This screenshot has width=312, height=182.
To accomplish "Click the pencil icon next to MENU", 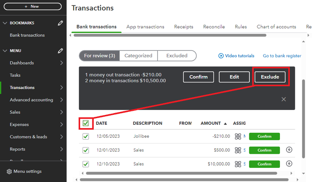I will (60, 51).
